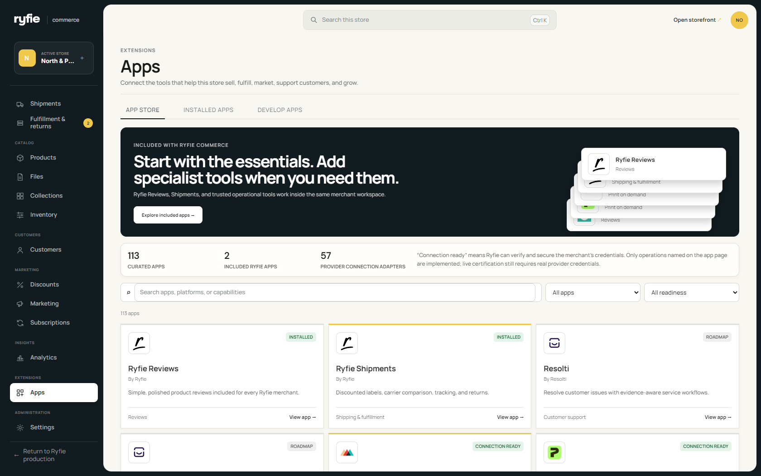
Task: Open Inventory in the sidebar
Action: tap(54, 215)
